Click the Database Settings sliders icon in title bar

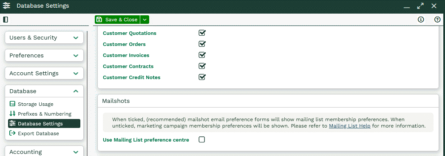coord(7,6)
